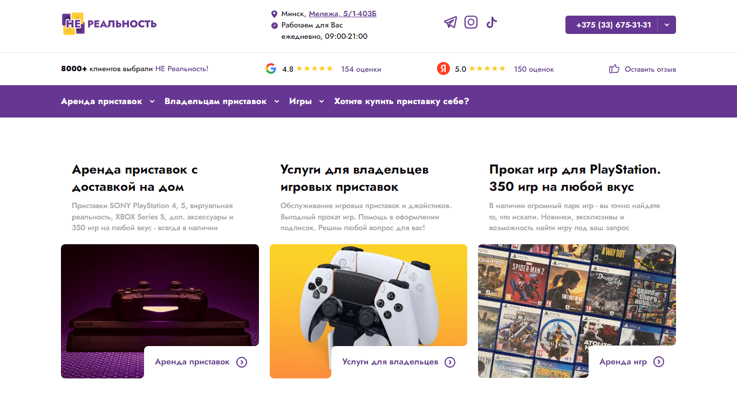Click the Google logo rating icon
Viewport: 737px width, 414px height.
271,68
